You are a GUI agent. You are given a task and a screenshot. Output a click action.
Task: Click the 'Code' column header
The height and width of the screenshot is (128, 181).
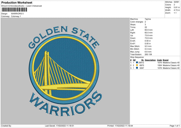[159, 60]
